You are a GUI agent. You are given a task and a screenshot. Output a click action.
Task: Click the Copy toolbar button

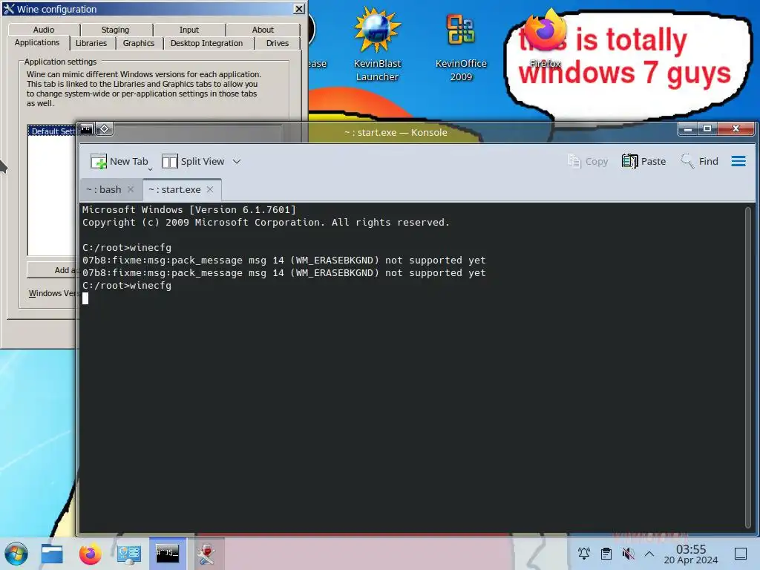588,161
